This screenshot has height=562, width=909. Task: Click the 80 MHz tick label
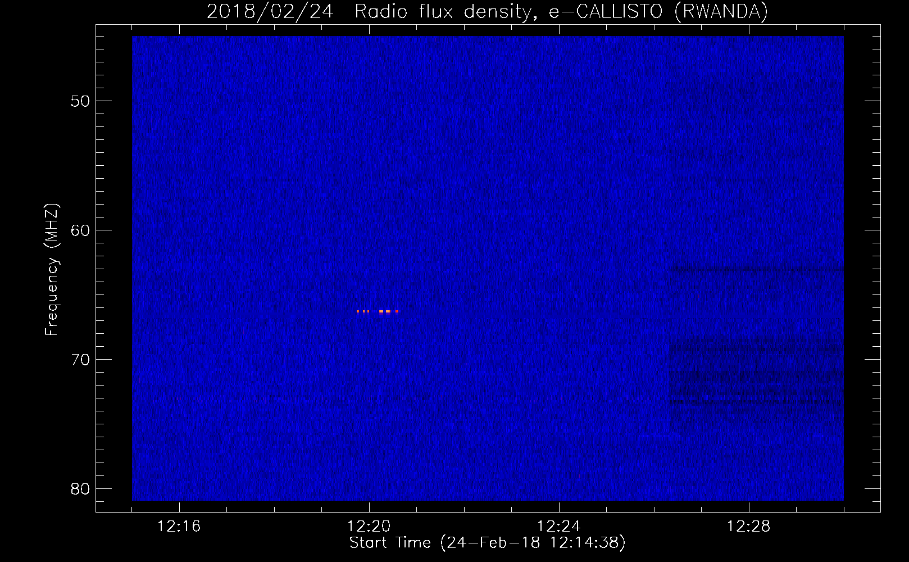(x=80, y=489)
